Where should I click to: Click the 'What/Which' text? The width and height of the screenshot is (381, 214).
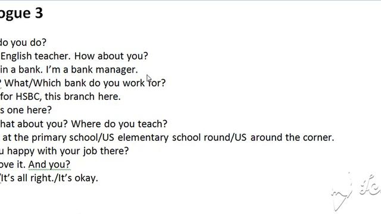[x=33, y=83]
